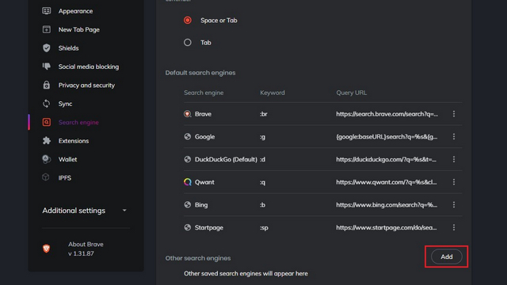The width and height of the screenshot is (507, 285).
Task: Click DuckDuckGo (Default) name text
Action: click(226, 159)
